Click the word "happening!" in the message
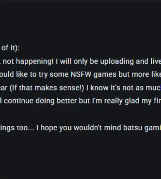 pos(35,62)
